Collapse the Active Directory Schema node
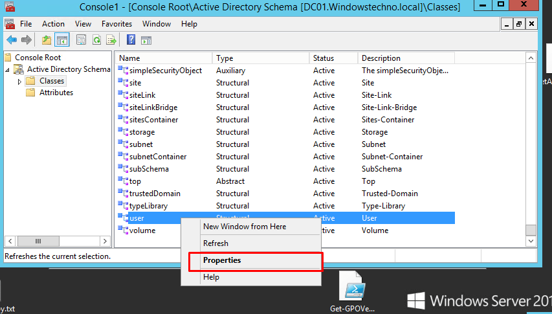This screenshot has height=314, width=552. (x=7, y=70)
